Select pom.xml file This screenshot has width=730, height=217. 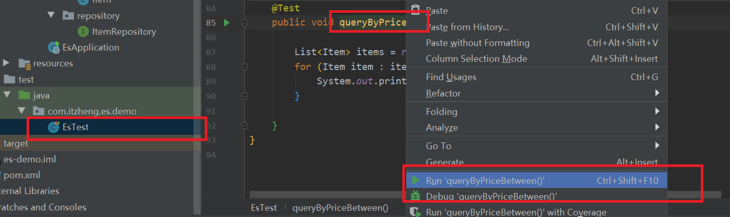coord(22,175)
